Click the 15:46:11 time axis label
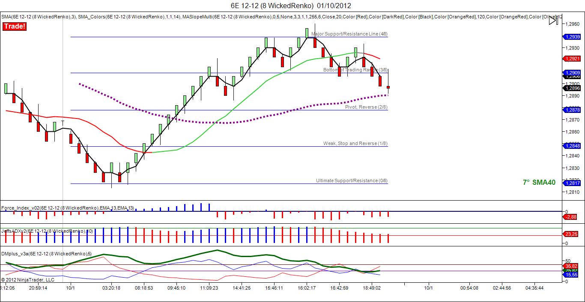 273,288
